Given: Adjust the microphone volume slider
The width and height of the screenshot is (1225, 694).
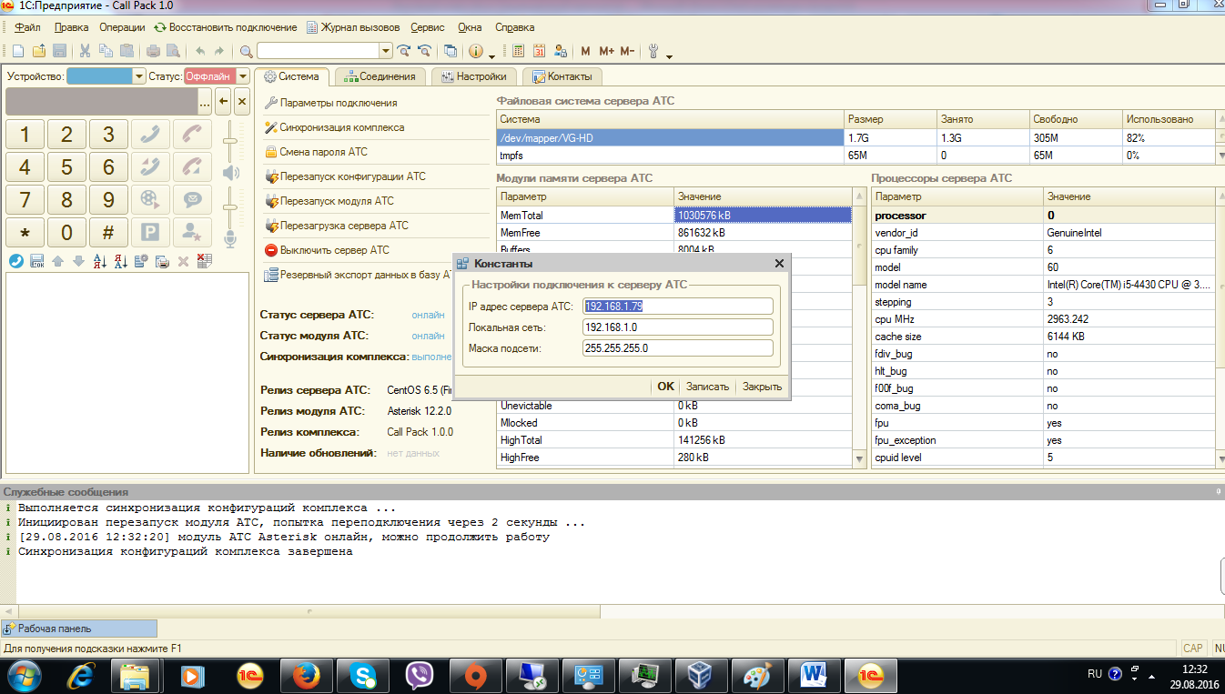Looking at the screenshot, I should pos(231,207).
